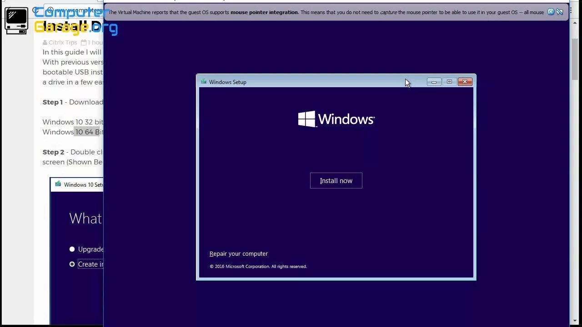
Task: Click the Windows logo in the setup dialog
Action: 336,119
